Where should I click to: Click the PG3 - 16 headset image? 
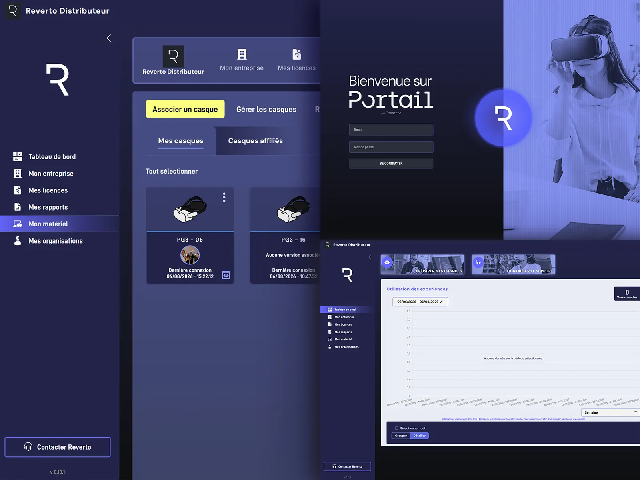point(294,209)
